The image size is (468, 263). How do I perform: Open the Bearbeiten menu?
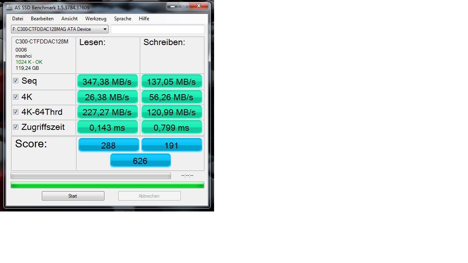[42, 19]
